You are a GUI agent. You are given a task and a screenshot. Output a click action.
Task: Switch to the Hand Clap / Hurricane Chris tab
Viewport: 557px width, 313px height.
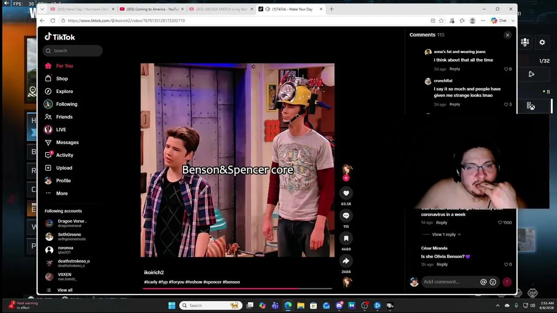82,9
